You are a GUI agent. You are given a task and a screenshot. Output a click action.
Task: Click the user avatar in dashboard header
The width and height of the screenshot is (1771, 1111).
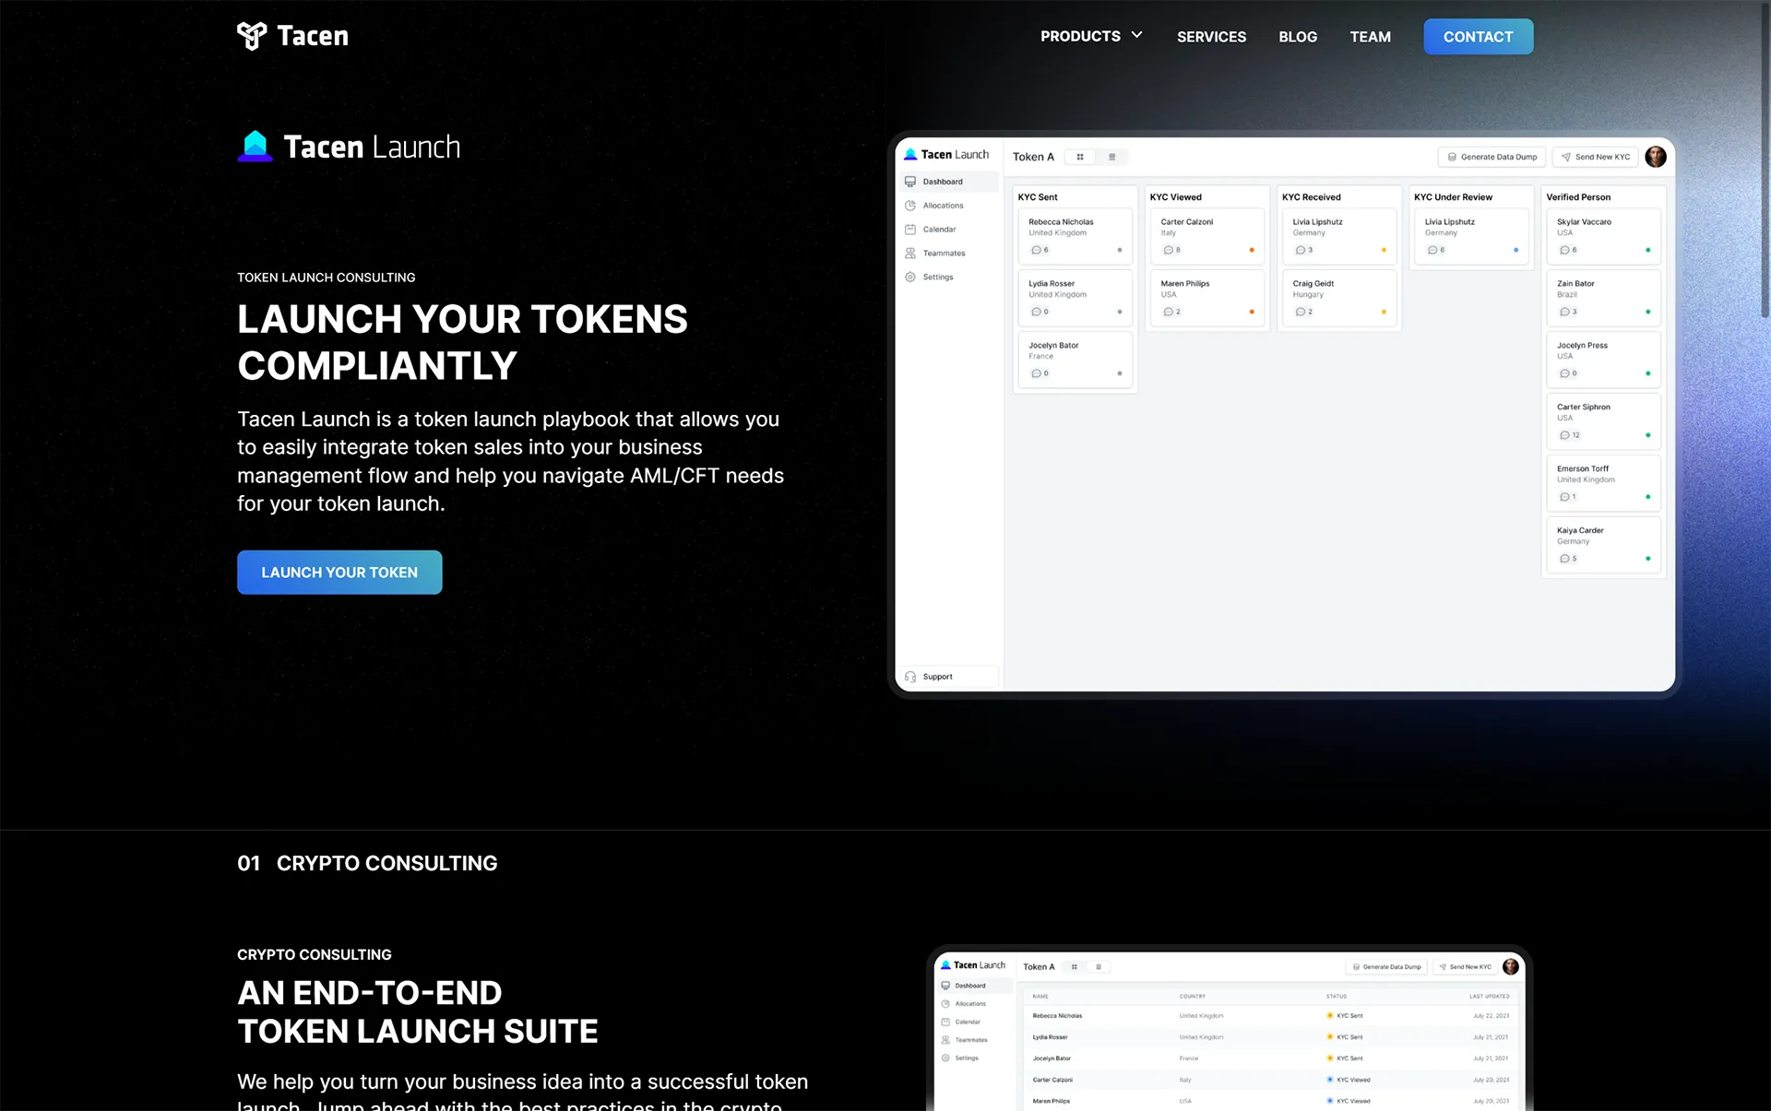[1656, 157]
